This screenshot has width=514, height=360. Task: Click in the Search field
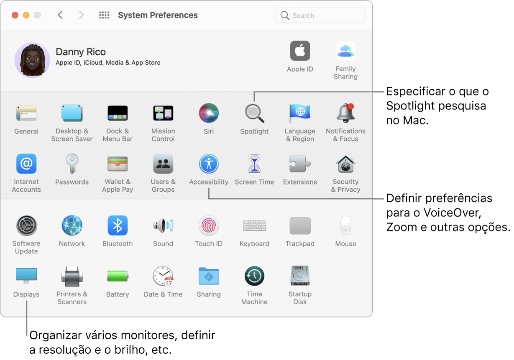[x=324, y=15]
